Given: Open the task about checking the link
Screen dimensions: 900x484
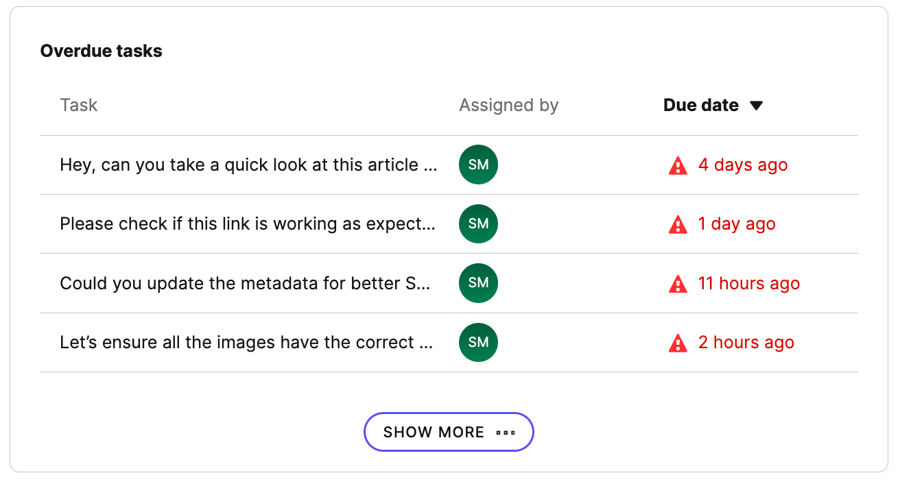Looking at the screenshot, I should coord(248,223).
